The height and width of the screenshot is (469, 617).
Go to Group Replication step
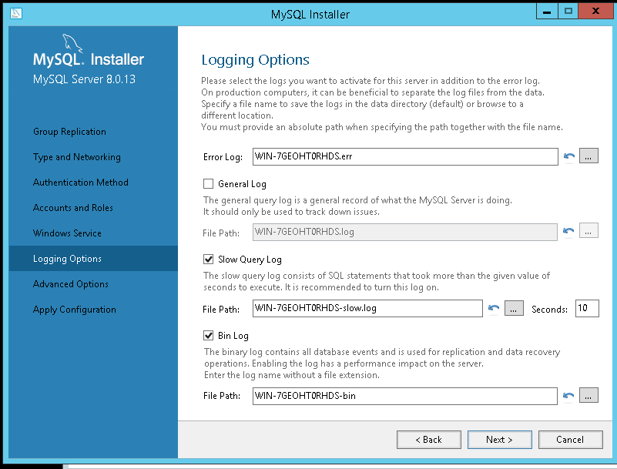[x=69, y=132]
